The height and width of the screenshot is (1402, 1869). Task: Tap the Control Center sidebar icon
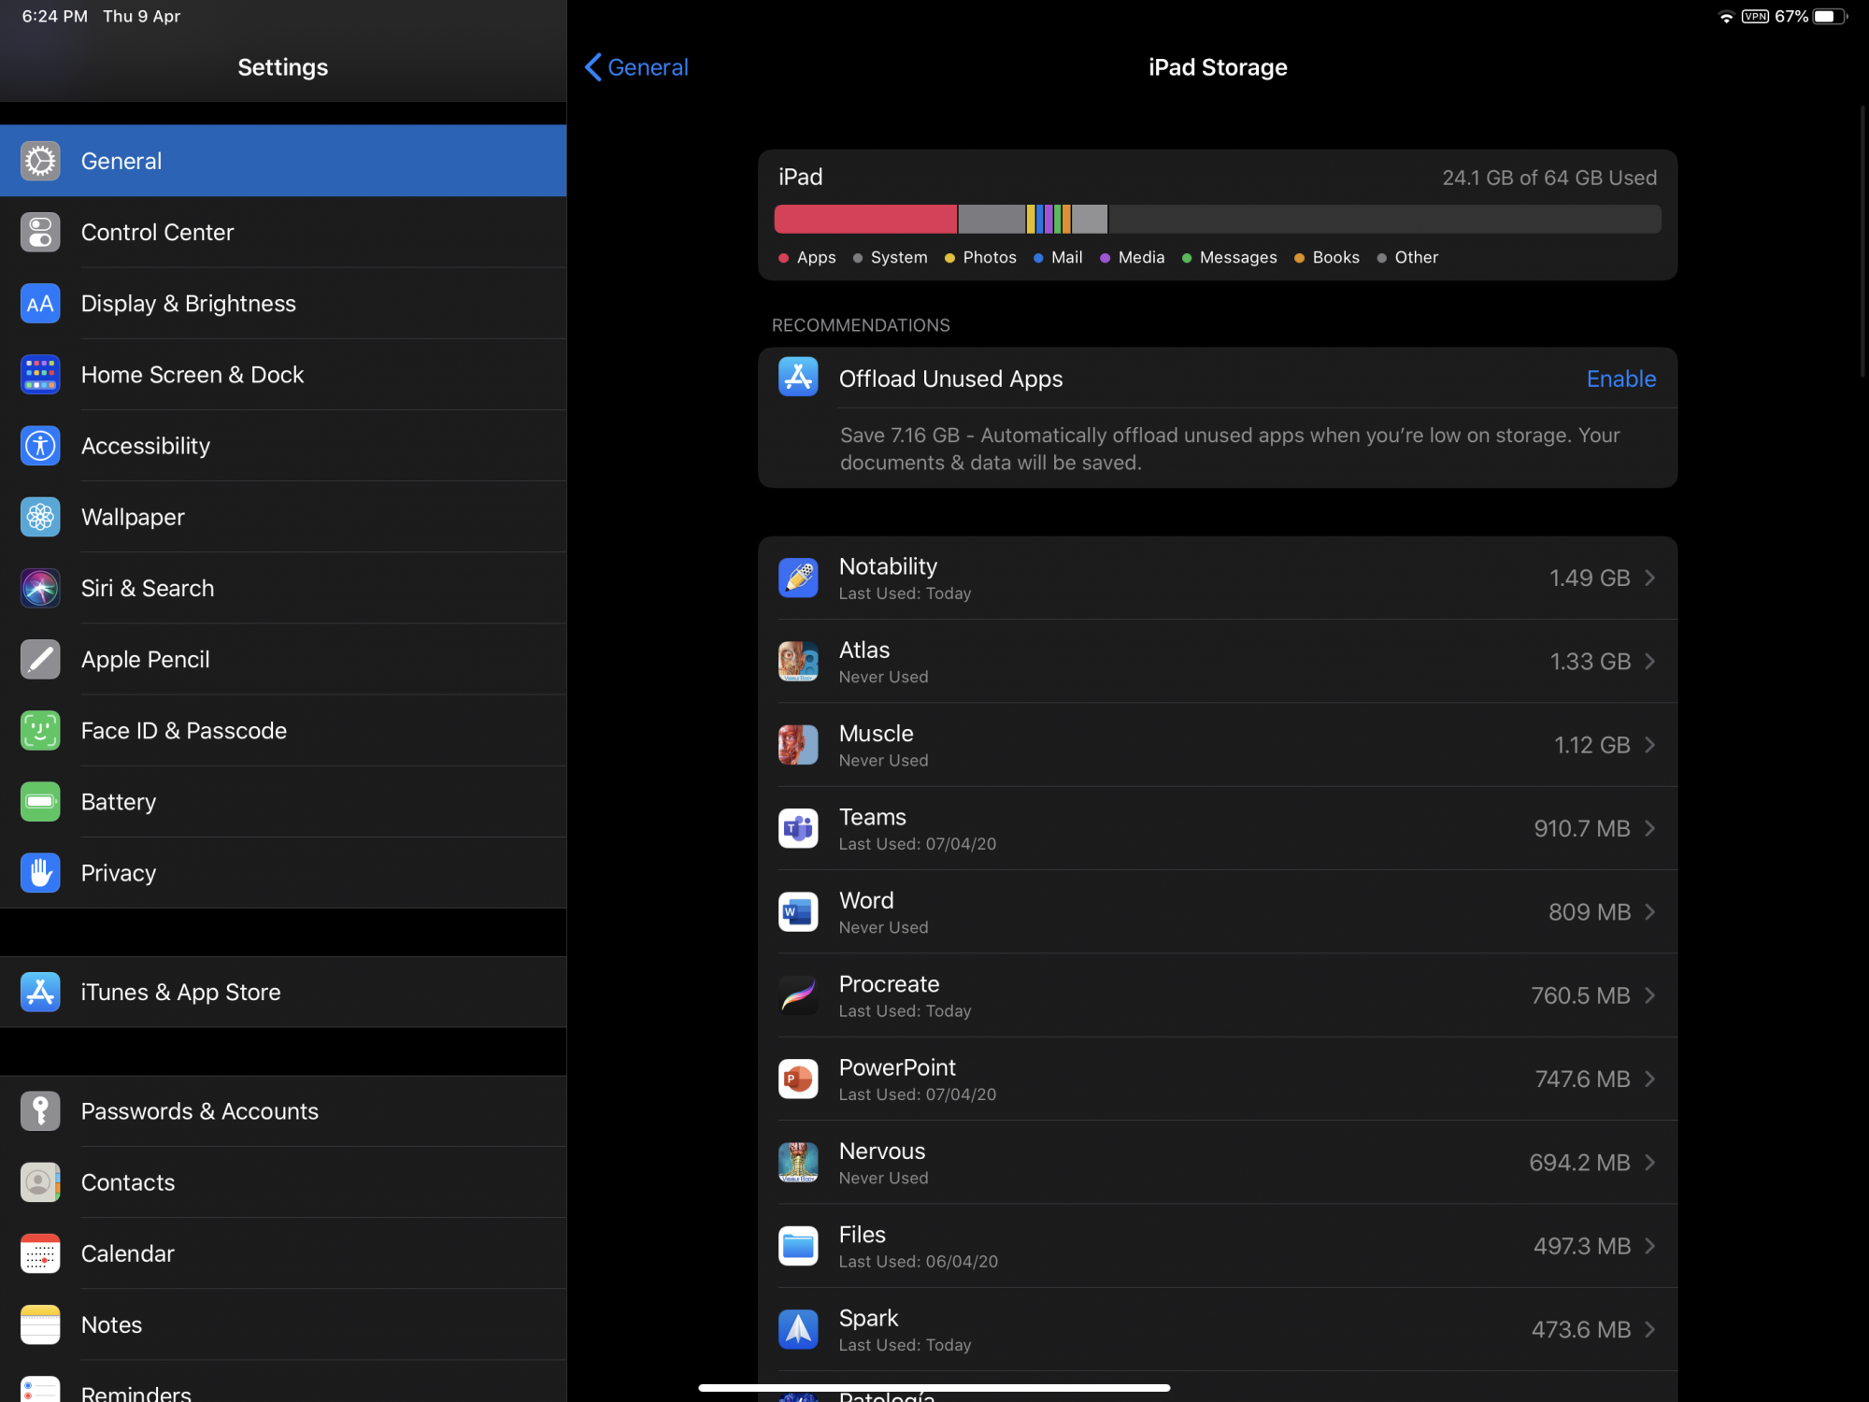40,233
